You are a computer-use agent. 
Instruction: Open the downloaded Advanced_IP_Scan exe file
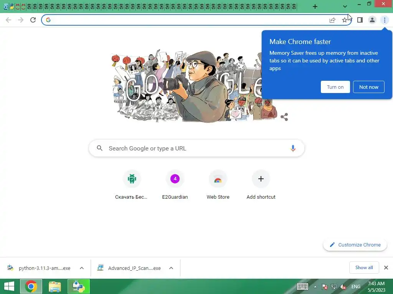click(x=129, y=268)
